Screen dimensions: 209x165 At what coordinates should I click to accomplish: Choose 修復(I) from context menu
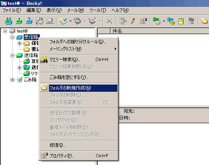[79, 145]
